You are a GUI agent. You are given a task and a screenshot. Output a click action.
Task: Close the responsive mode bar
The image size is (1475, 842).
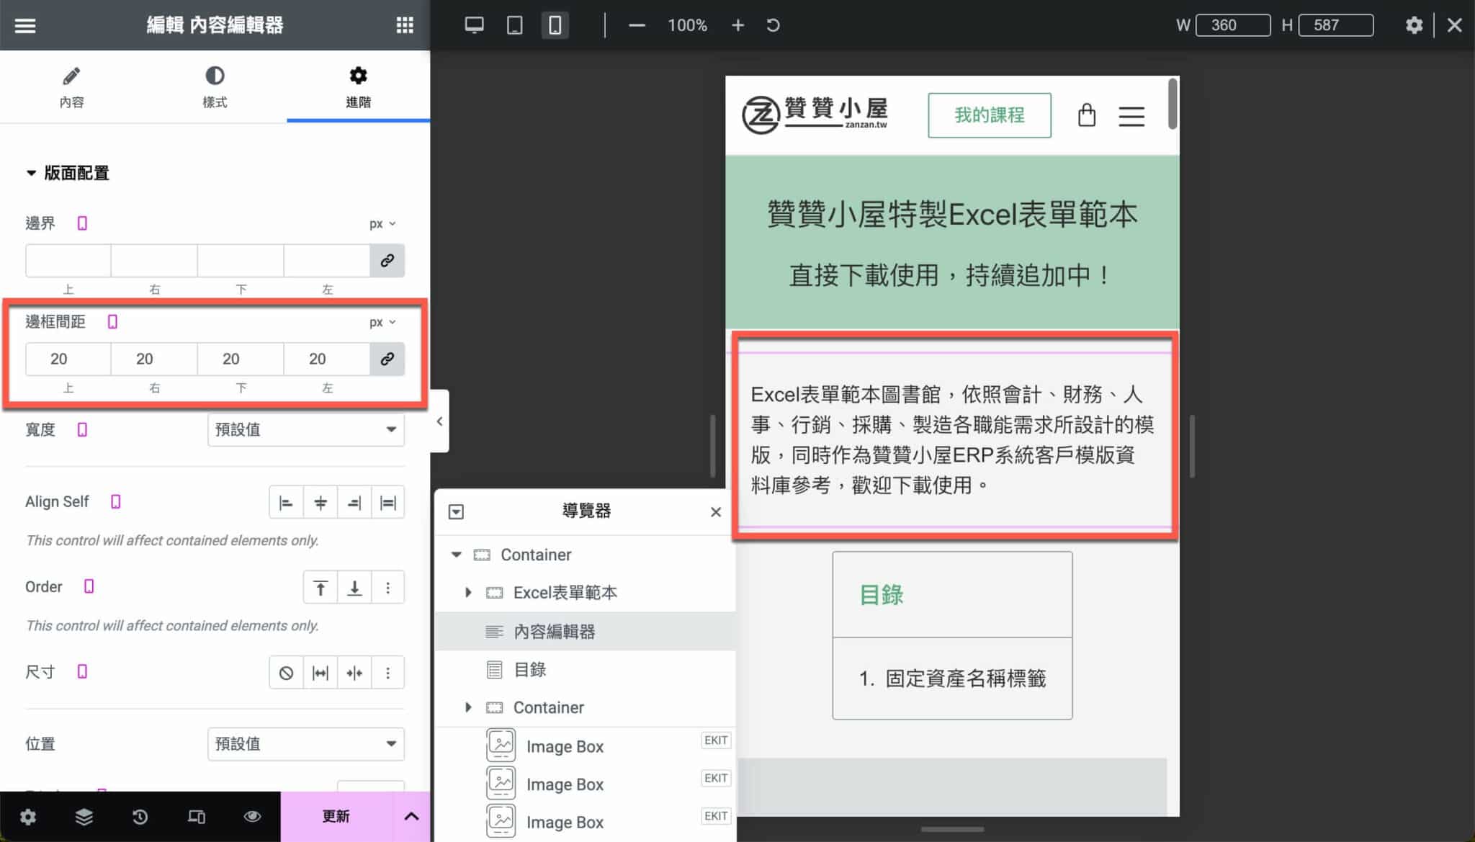(1454, 25)
